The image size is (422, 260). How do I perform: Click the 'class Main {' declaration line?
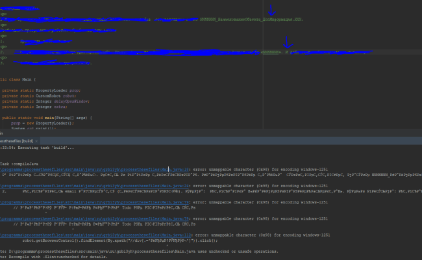click(x=18, y=79)
